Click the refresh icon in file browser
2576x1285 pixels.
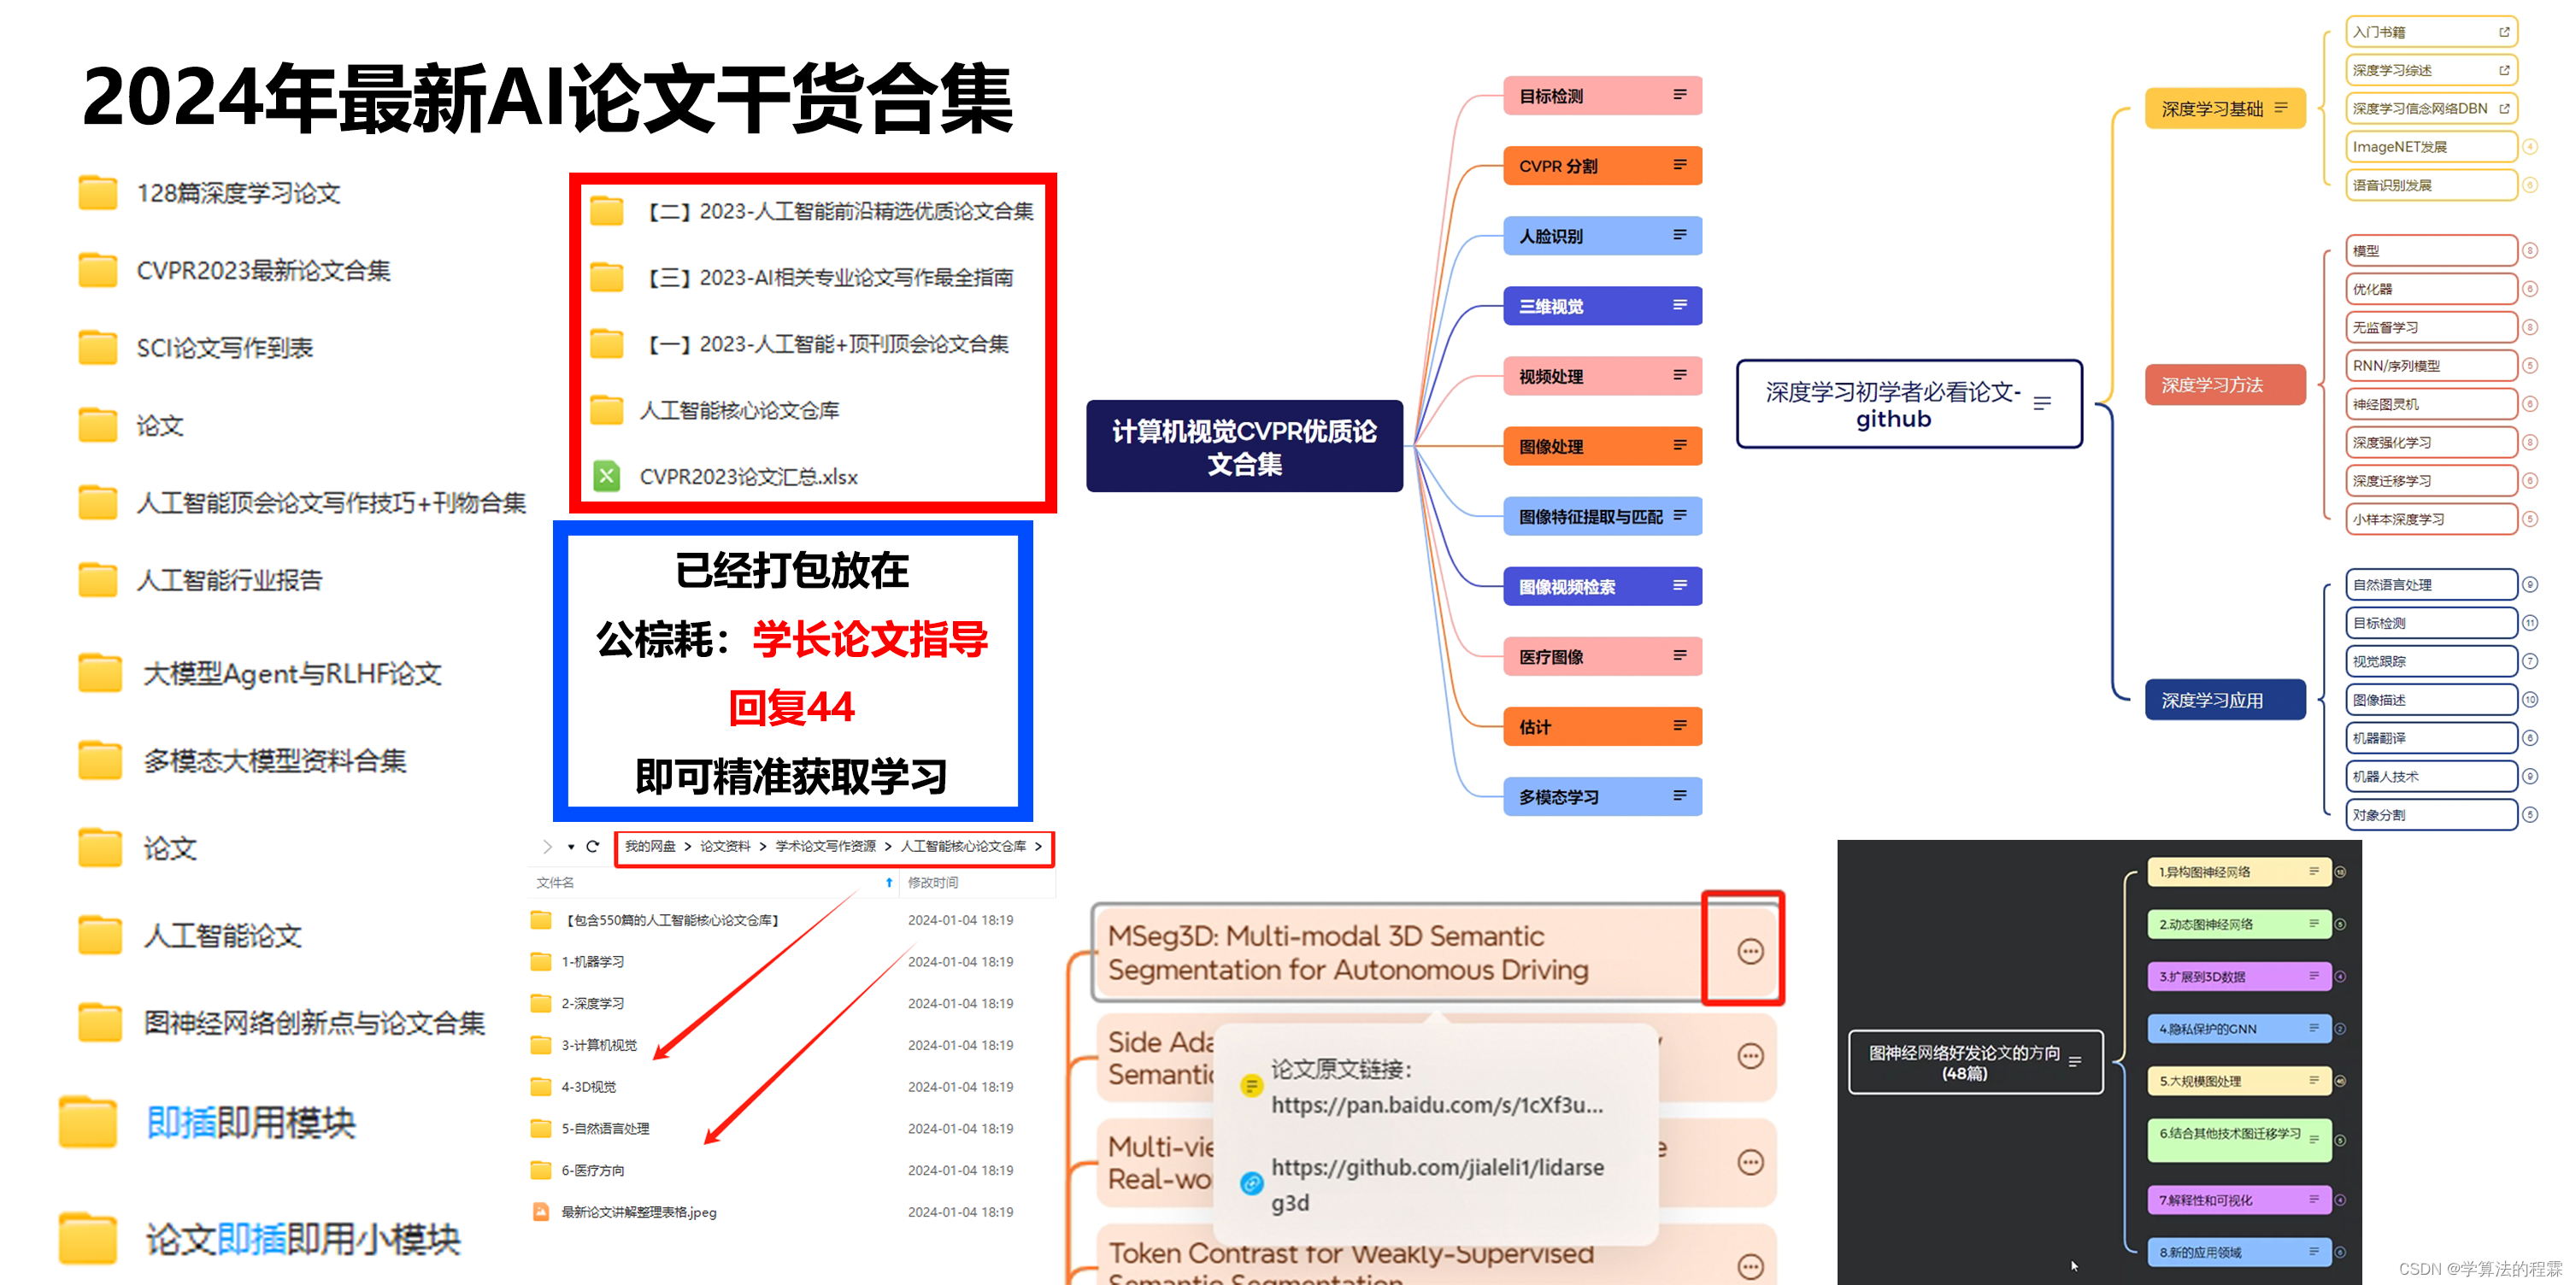click(x=592, y=846)
